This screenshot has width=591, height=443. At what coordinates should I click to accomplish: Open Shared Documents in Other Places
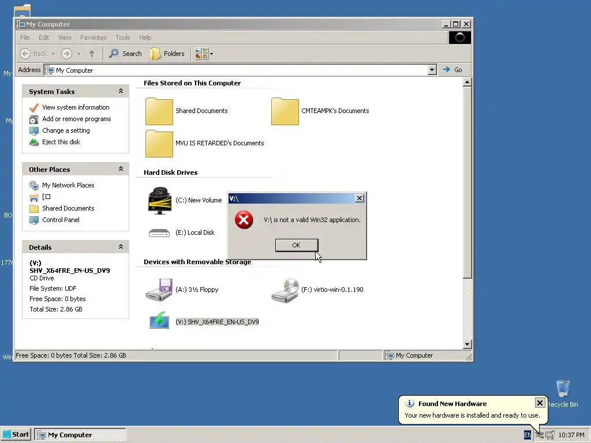(68, 208)
